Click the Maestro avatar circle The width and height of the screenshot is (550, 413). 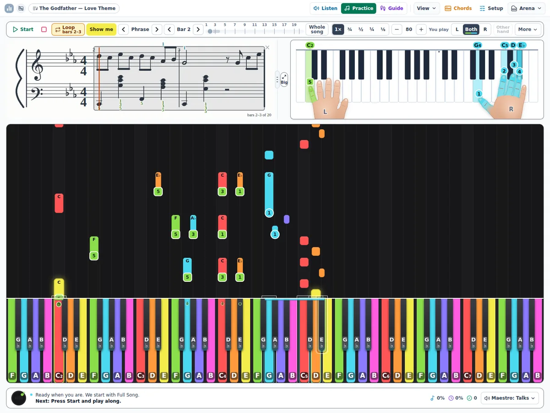(19, 398)
